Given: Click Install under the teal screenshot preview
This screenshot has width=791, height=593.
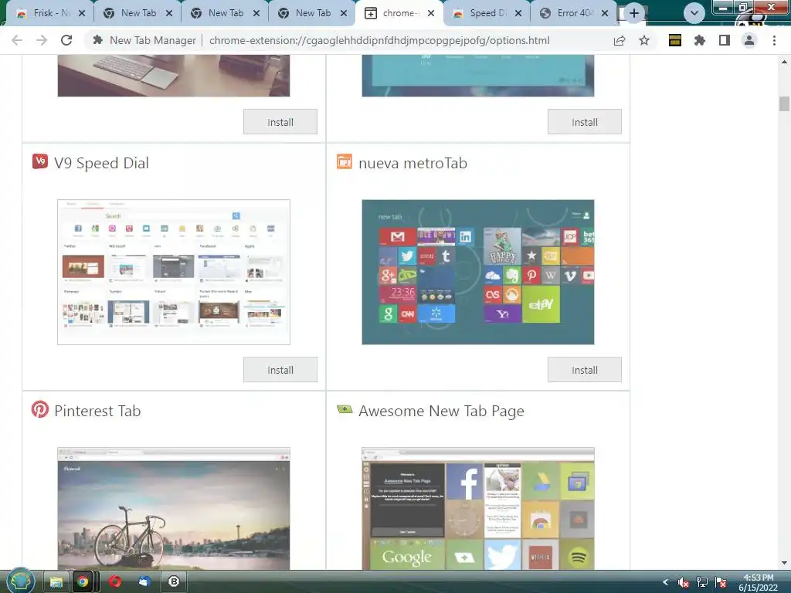Looking at the screenshot, I should click(x=585, y=122).
